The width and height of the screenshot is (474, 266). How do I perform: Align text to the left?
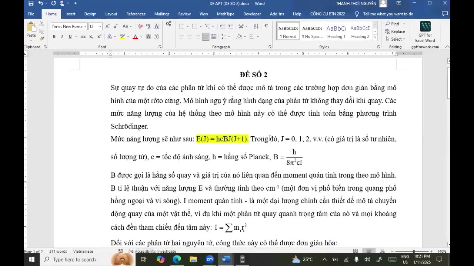click(181, 37)
